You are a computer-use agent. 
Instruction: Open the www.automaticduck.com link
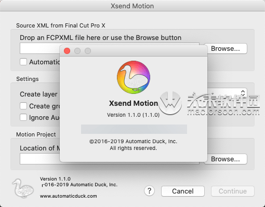tap(69, 196)
